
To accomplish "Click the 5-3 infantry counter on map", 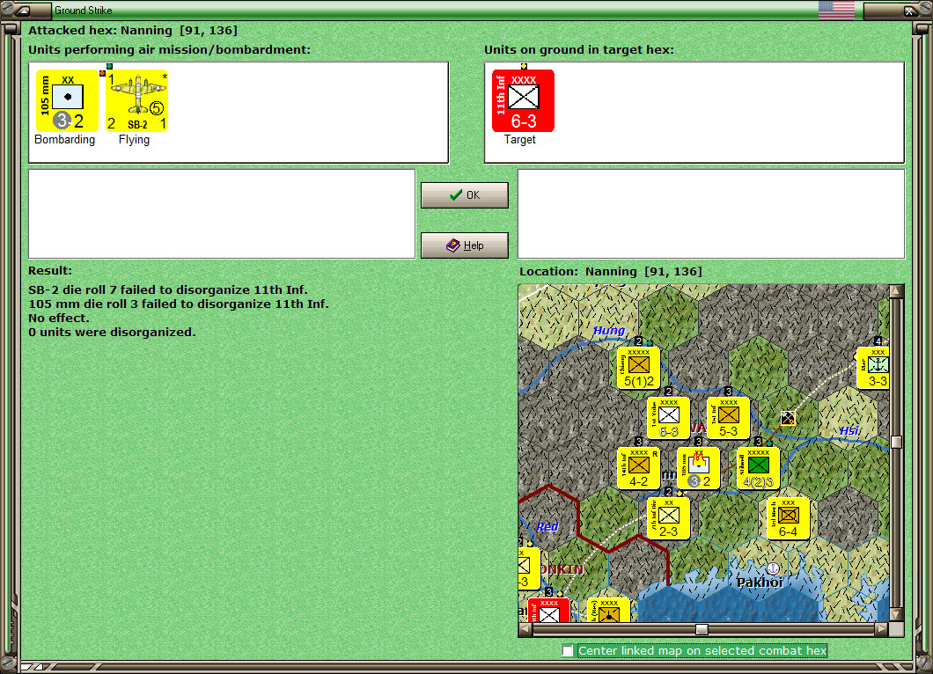I will [728, 418].
